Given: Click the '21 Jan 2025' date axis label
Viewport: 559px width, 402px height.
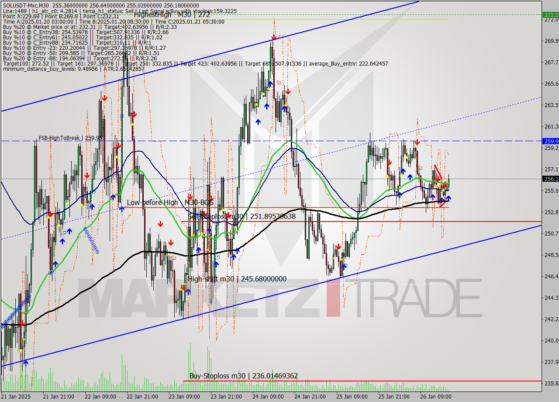Looking at the screenshot, I should [x=16, y=397].
